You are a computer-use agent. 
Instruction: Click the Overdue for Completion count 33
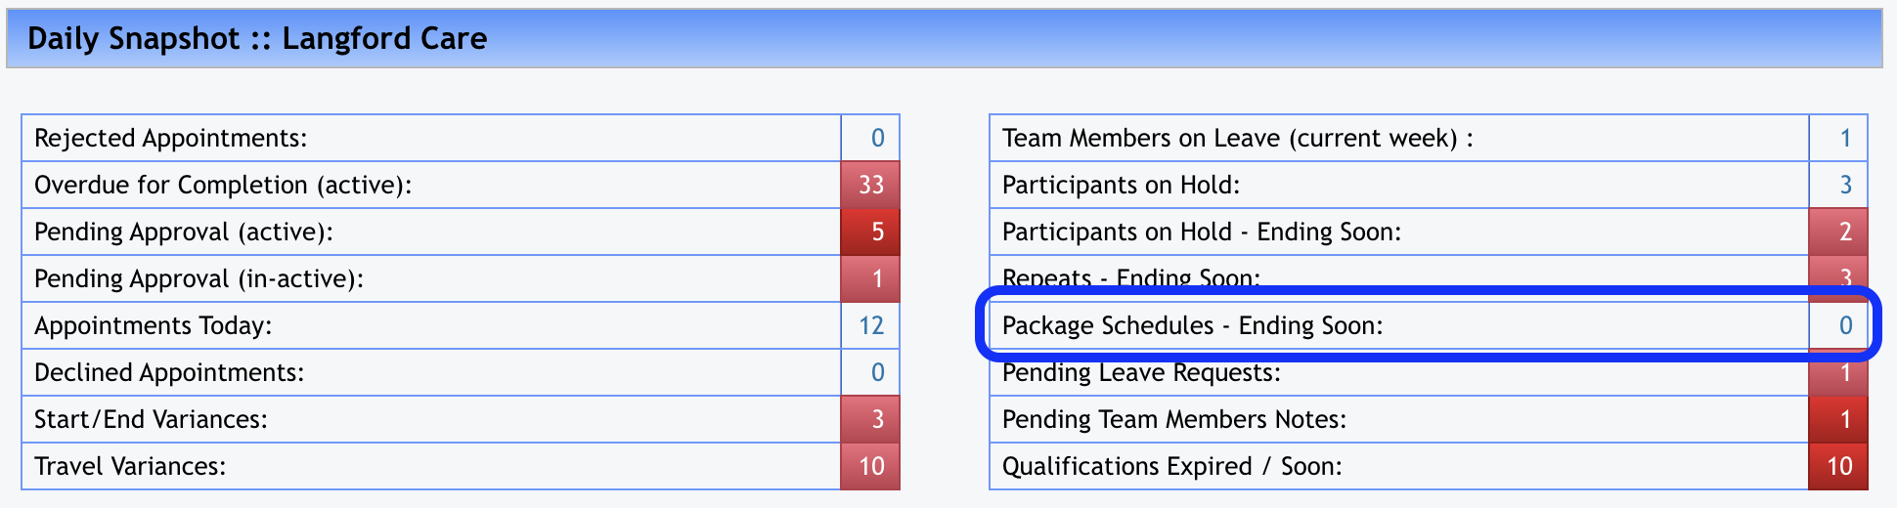[870, 185]
